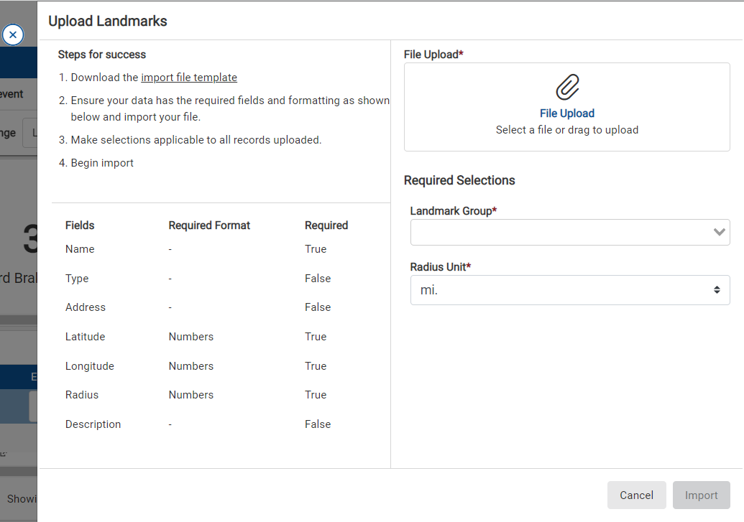744x522 pixels.
Task: Click True value in Latitude row
Action: (x=316, y=337)
